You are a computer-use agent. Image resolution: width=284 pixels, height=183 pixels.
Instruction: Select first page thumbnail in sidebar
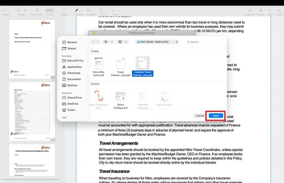32,49
